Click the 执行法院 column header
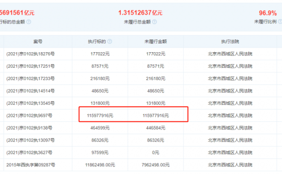Screen dimensions: 282x174 pos(230,42)
